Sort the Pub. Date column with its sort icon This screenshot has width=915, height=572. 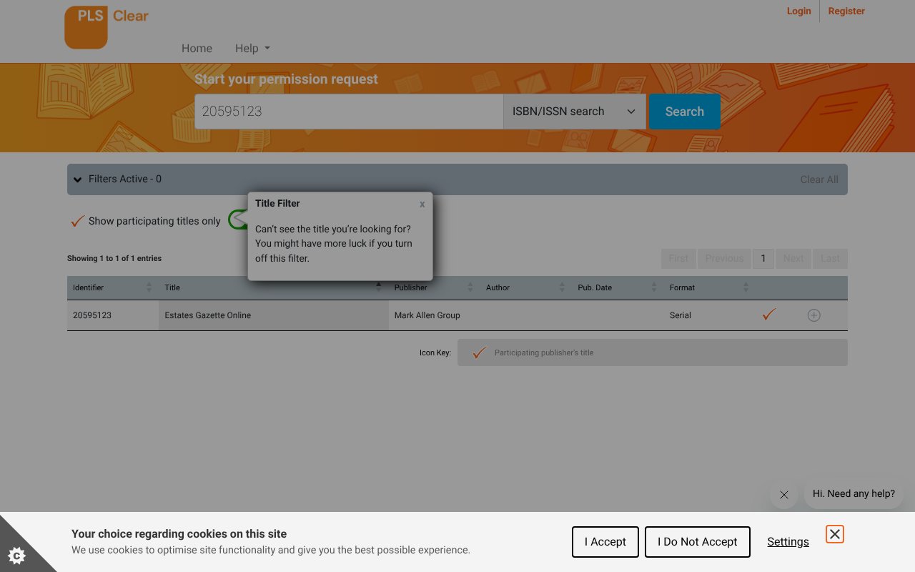pos(654,287)
